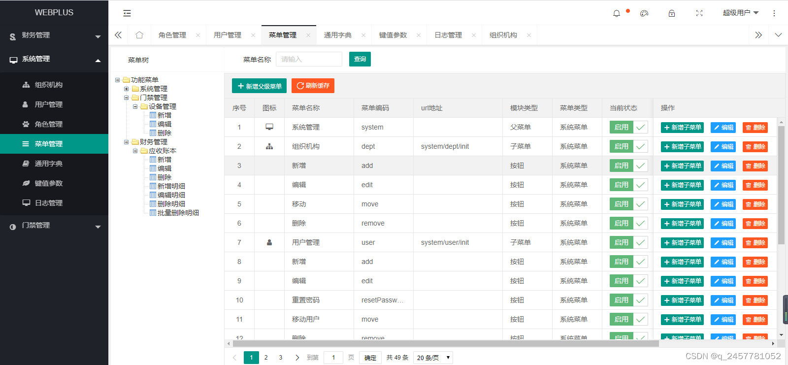Disable the 启用 switch for 组织机构 row
Viewport: 788px width, 365px height.
pyautogui.click(x=628, y=146)
